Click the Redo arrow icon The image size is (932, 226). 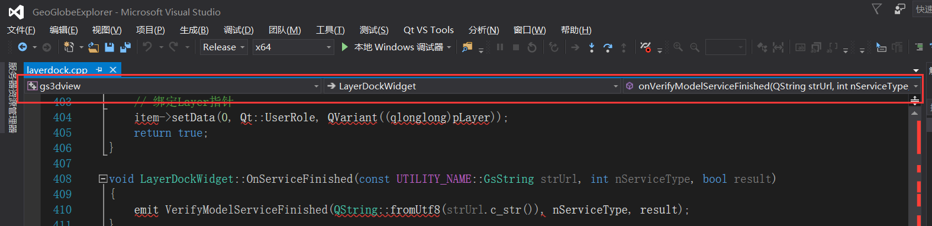coord(173,47)
